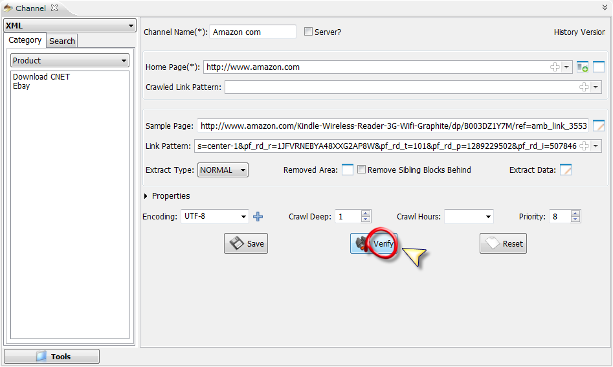This screenshot has height=367, width=613.
Task: Select the Category tab
Action: 25,40
